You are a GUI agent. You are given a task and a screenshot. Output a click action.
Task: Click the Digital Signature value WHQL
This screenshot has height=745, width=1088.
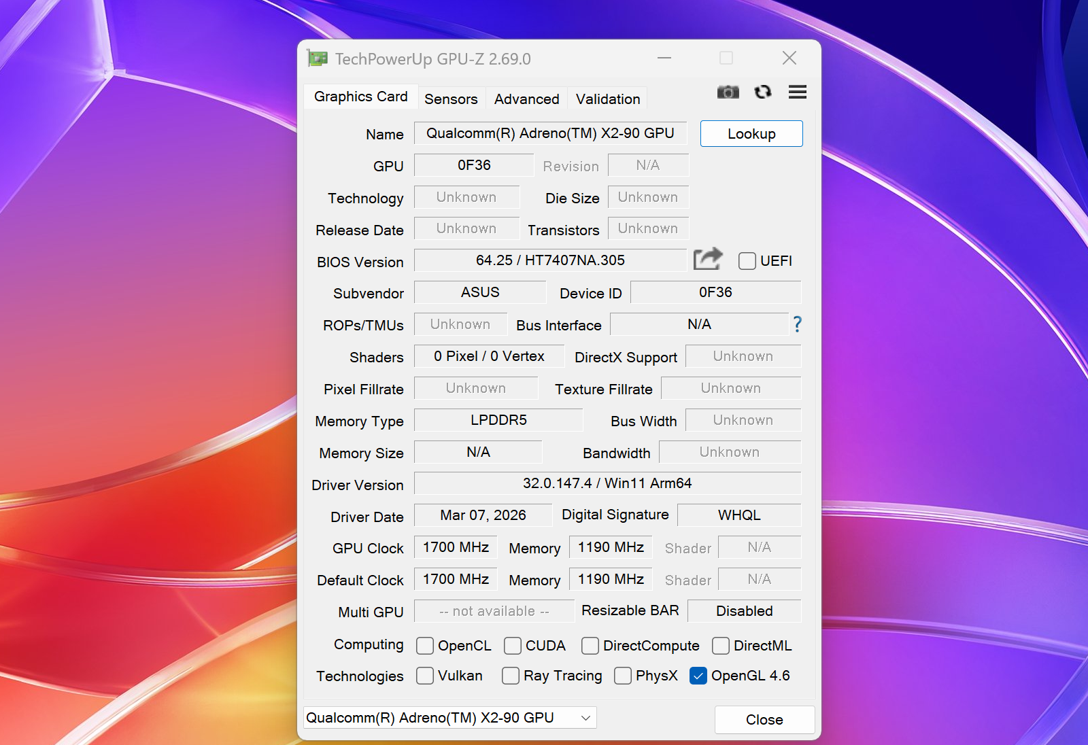[x=739, y=515]
